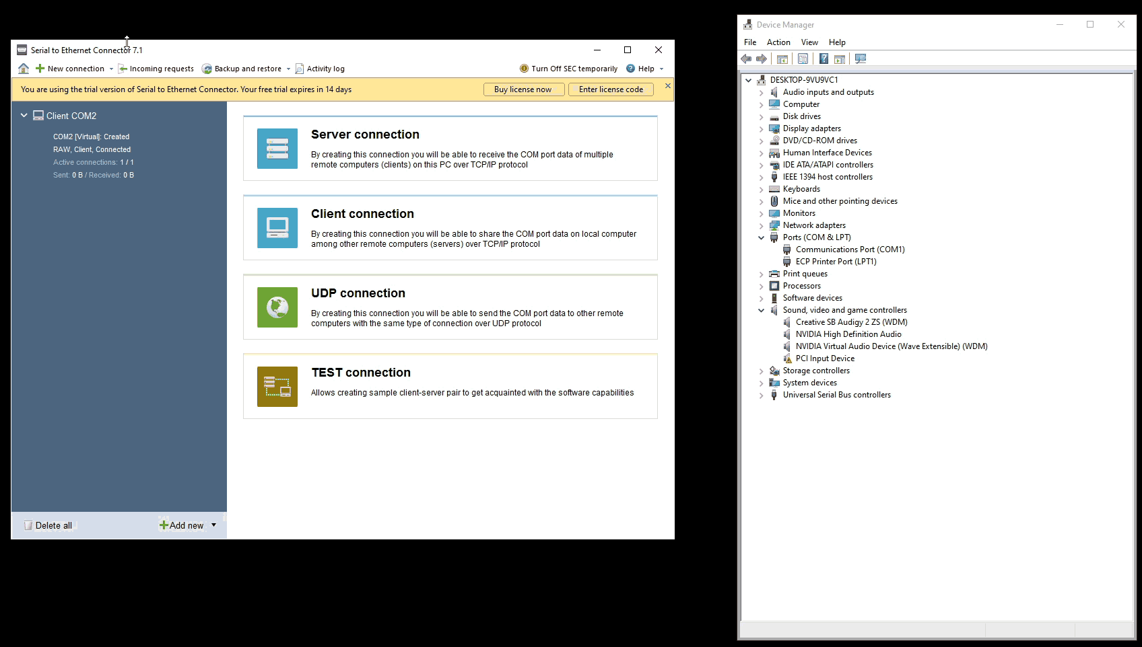The image size is (1142, 647).
Task: Click the DVD/CD-ROM drives icon
Action: [774, 141]
